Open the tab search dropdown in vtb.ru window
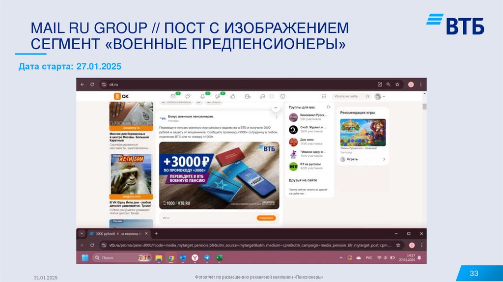This screenshot has width=503, height=282. pos(82,233)
